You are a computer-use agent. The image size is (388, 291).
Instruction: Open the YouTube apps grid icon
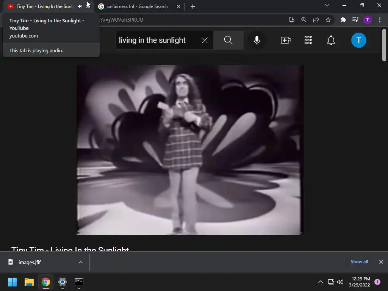(x=308, y=40)
